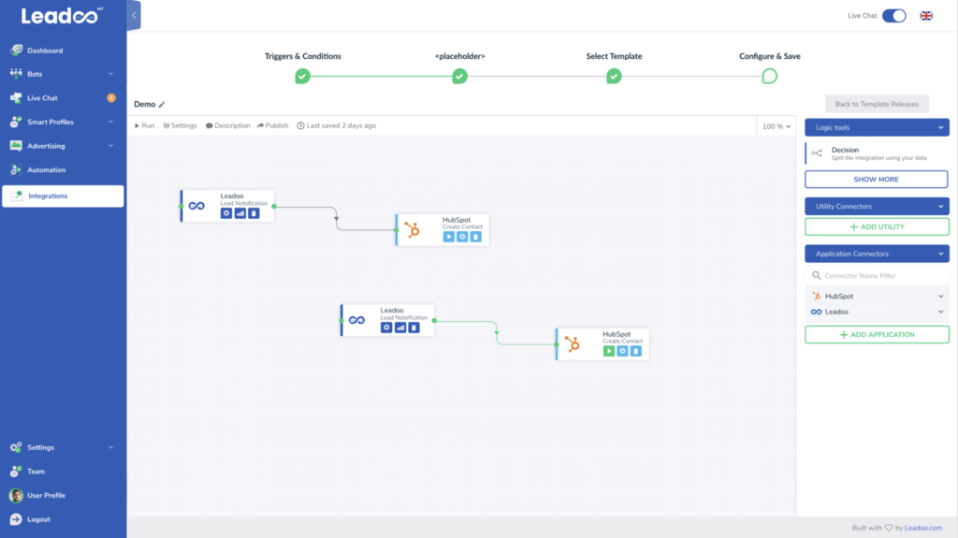Expand the Smart Profiles submenu chevron
This screenshot has height=538, width=958.
click(110, 122)
